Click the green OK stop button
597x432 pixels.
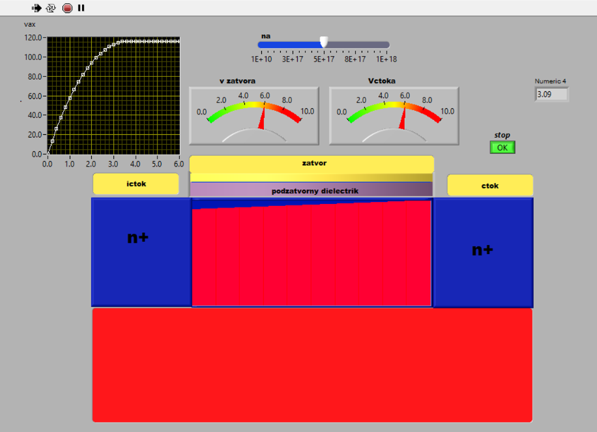(x=502, y=148)
